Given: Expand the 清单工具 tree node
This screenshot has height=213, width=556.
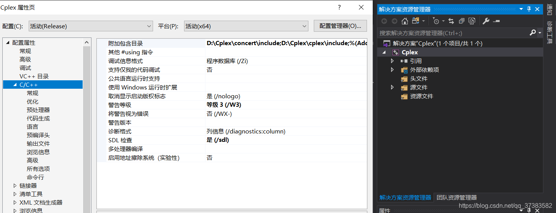Looking at the screenshot, I should 15,194.
